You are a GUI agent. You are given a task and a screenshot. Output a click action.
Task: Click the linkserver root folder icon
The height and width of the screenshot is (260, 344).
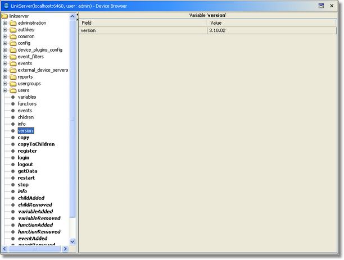5,16
